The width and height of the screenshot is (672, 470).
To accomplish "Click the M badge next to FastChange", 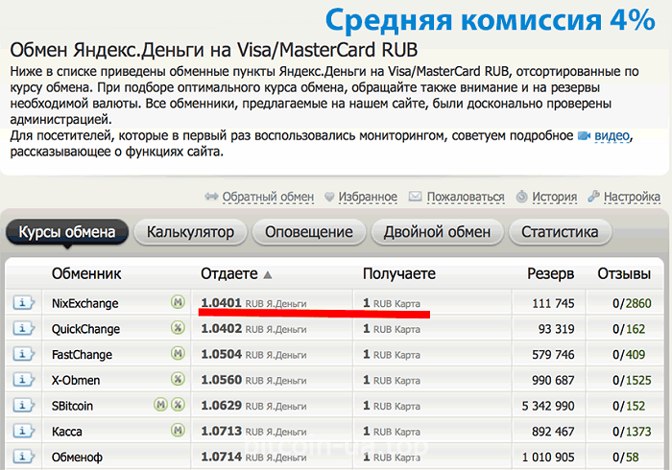I will pos(178,354).
